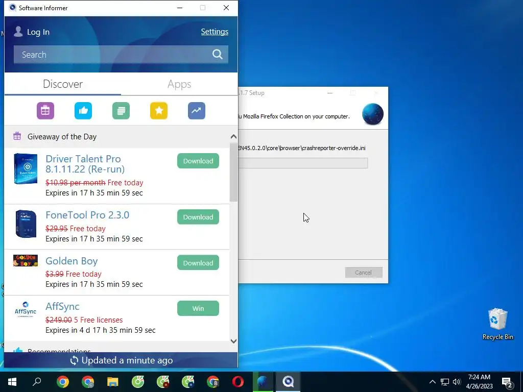Open the notification center icon
Screen dimensions: 523x392
[507, 382]
